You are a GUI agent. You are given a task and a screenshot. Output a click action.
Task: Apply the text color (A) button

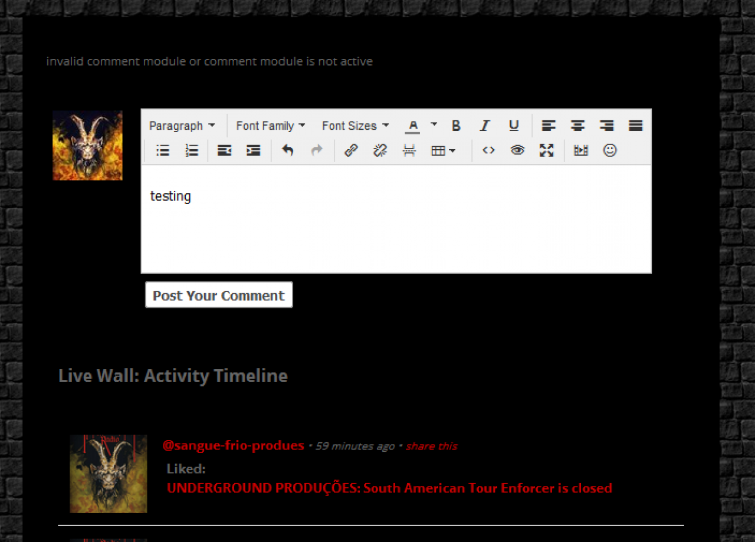pyautogui.click(x=413, y=126)
